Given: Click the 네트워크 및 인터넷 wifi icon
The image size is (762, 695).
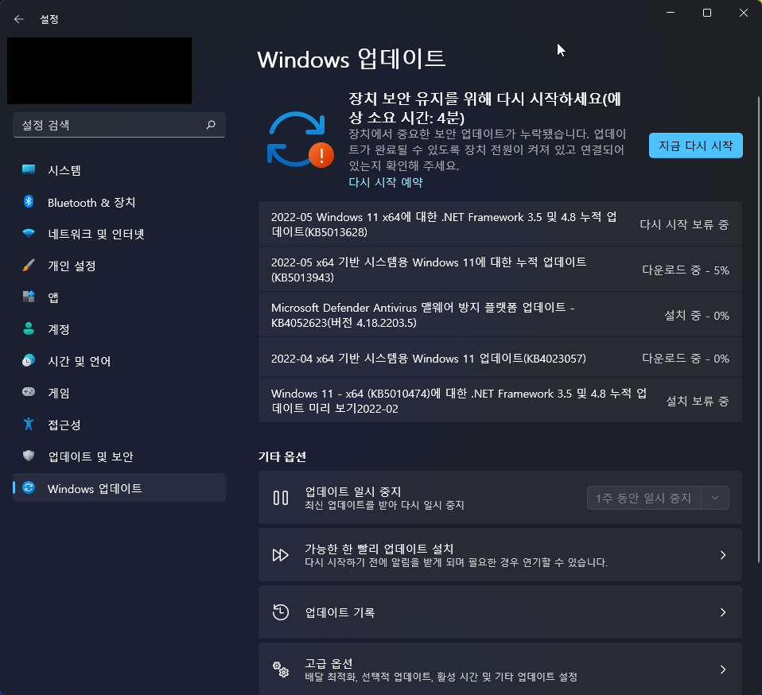Looking at the screenshot, I should [29, 233].
